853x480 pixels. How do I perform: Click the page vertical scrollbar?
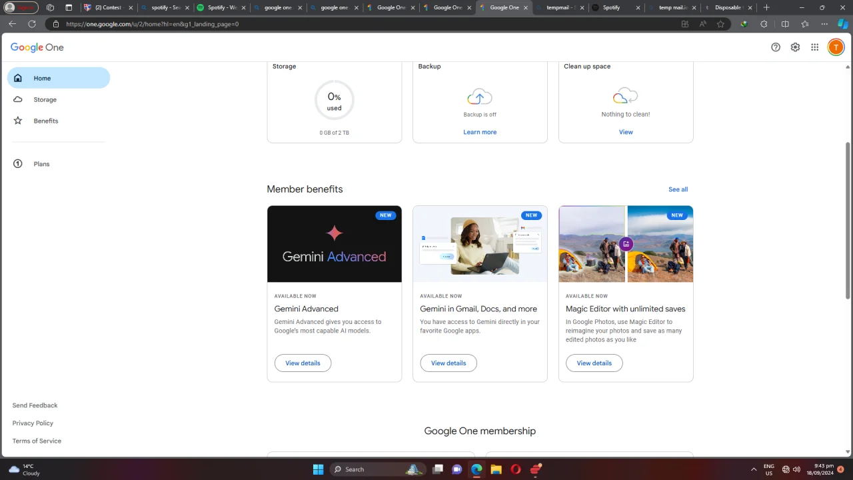pyautogui.click(x=848, y=220)
